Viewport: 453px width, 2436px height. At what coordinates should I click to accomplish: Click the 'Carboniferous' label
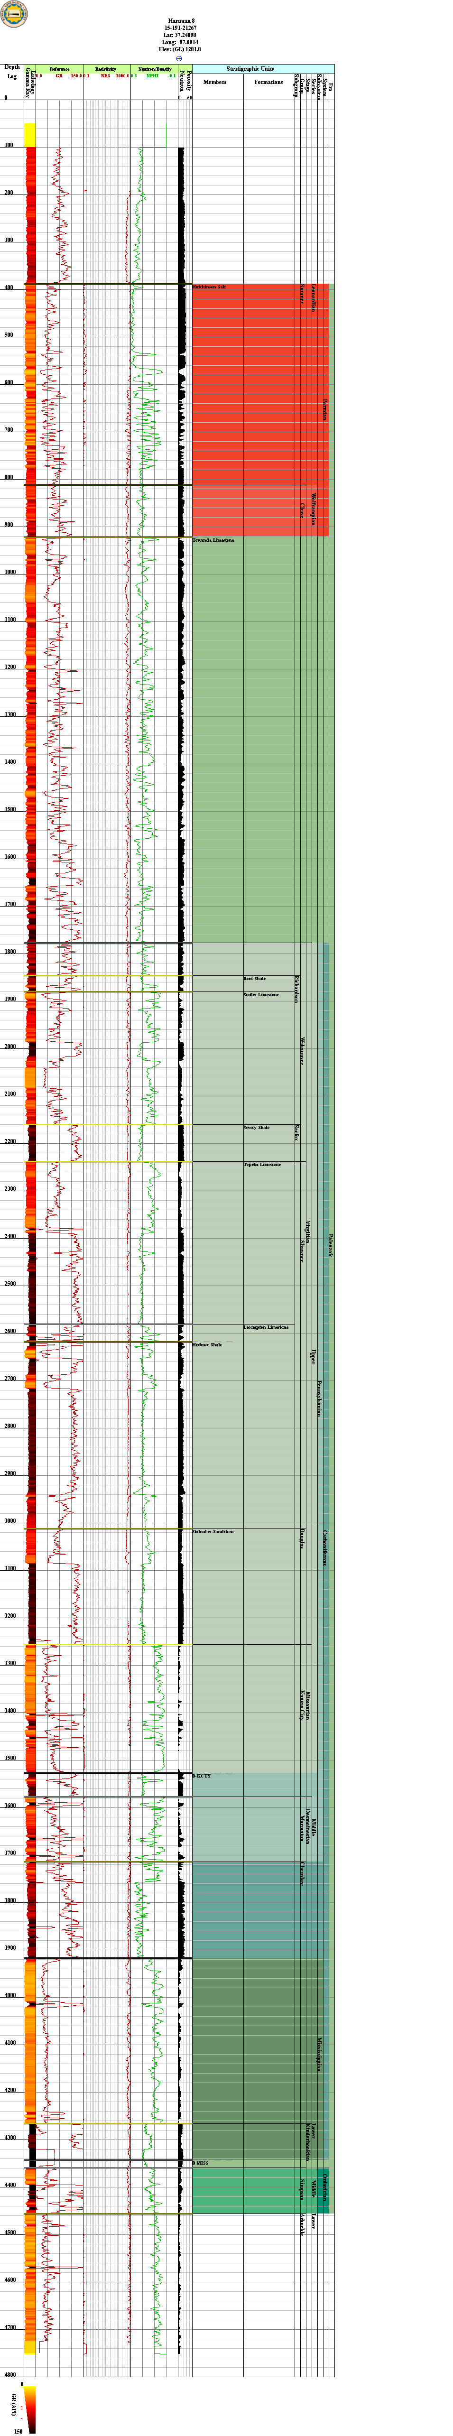pos(324,1547)
